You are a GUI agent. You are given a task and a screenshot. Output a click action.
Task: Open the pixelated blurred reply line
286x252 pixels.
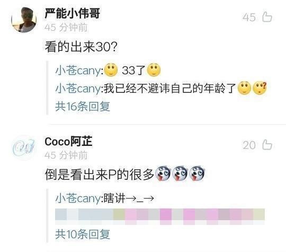[160, 216]
